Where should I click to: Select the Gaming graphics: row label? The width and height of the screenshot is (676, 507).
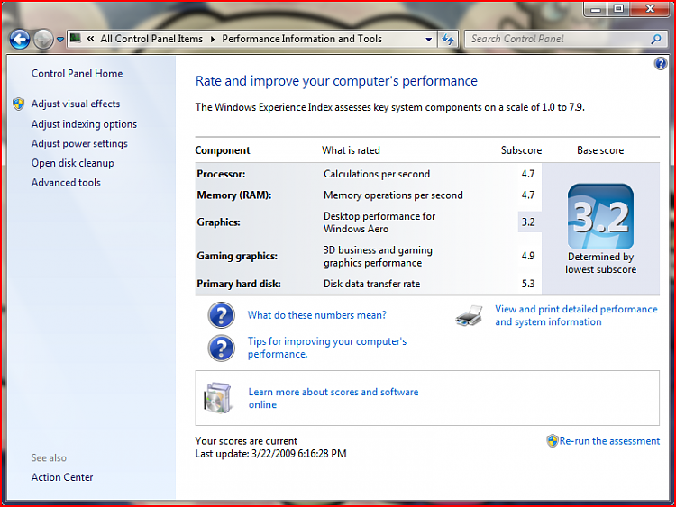(x=237, y=256)
